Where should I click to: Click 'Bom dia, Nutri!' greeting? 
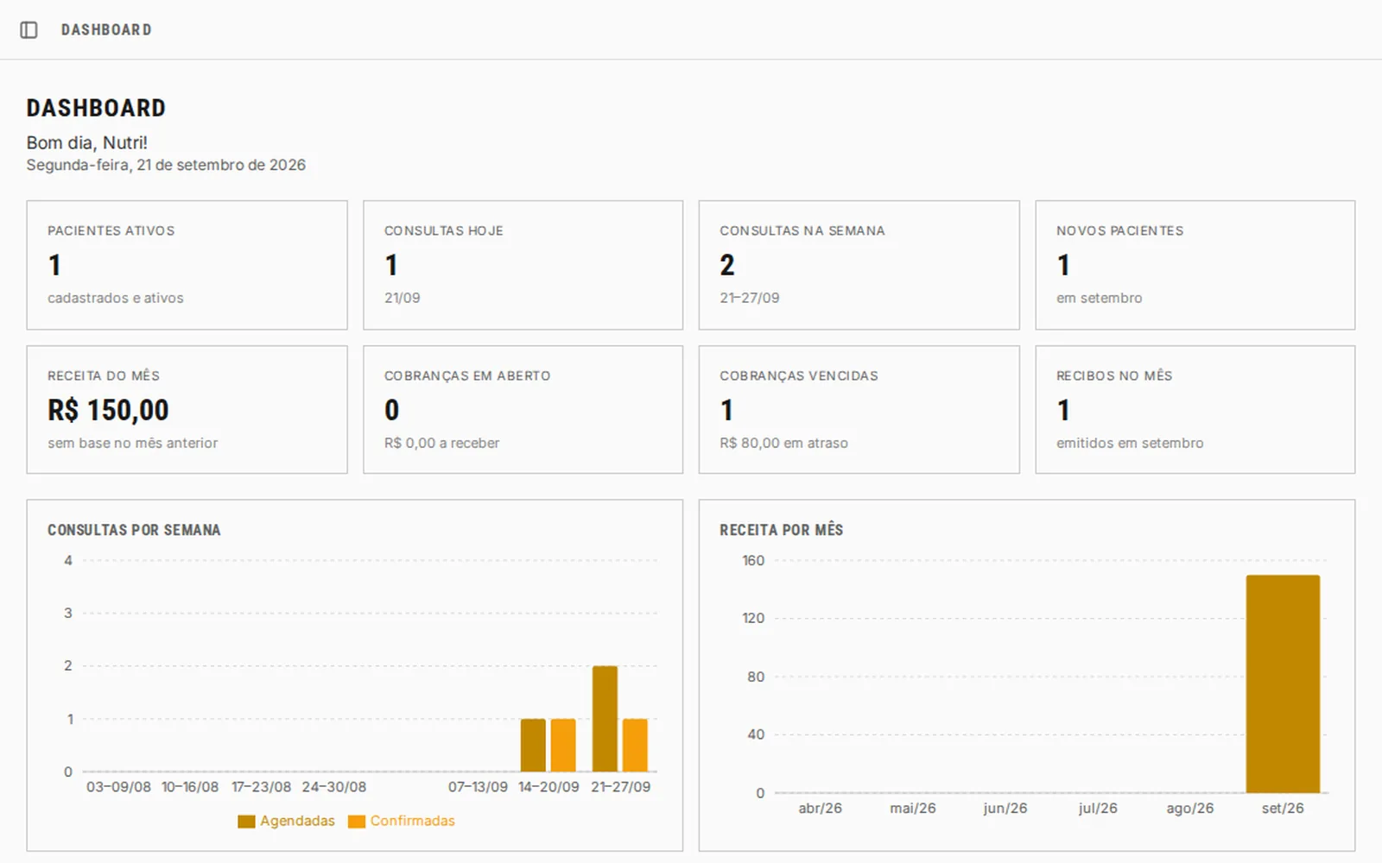click(x=86, y=142)
